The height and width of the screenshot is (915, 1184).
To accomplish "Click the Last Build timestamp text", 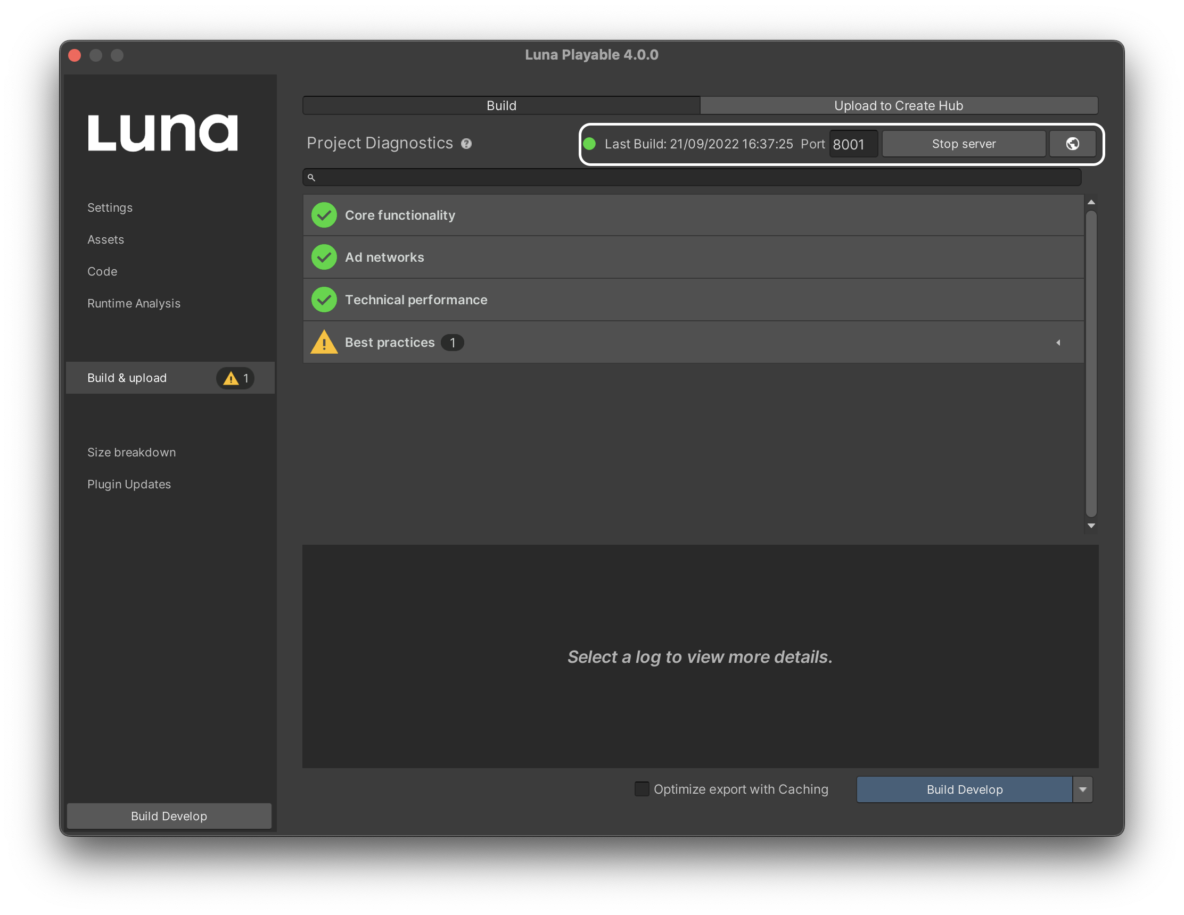I will [x=699, y=144].
